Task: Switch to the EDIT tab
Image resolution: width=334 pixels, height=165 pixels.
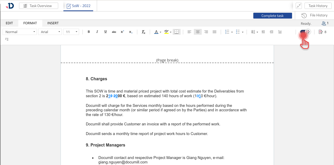Action: tap(9, 23)
